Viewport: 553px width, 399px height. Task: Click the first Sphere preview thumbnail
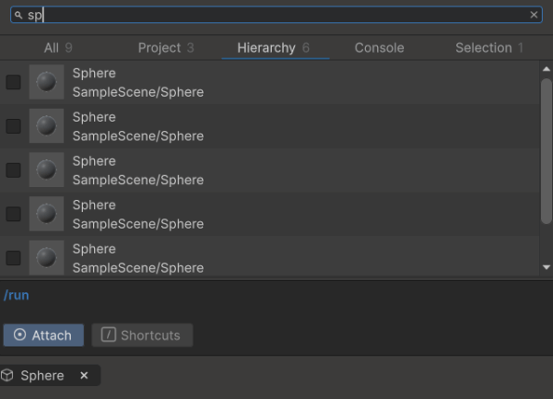(x=46, y=82)
